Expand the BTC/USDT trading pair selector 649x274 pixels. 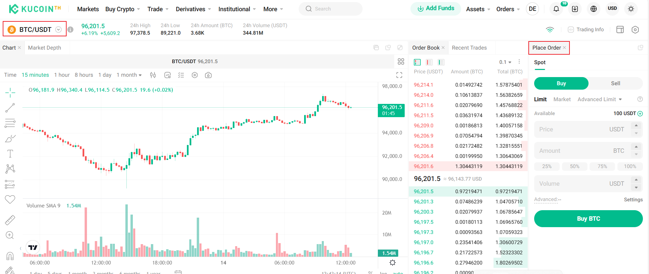[x=58, y=29]
